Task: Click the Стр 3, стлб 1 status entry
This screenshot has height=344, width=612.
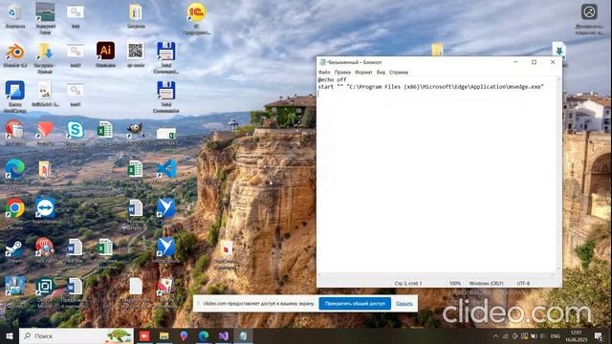Action: pyautogui.click(x=408, y=283)
